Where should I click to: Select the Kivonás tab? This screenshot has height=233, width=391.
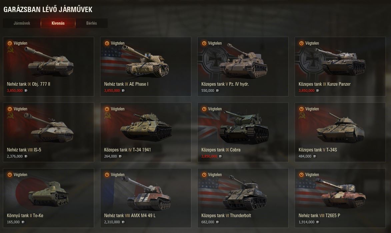58,23
